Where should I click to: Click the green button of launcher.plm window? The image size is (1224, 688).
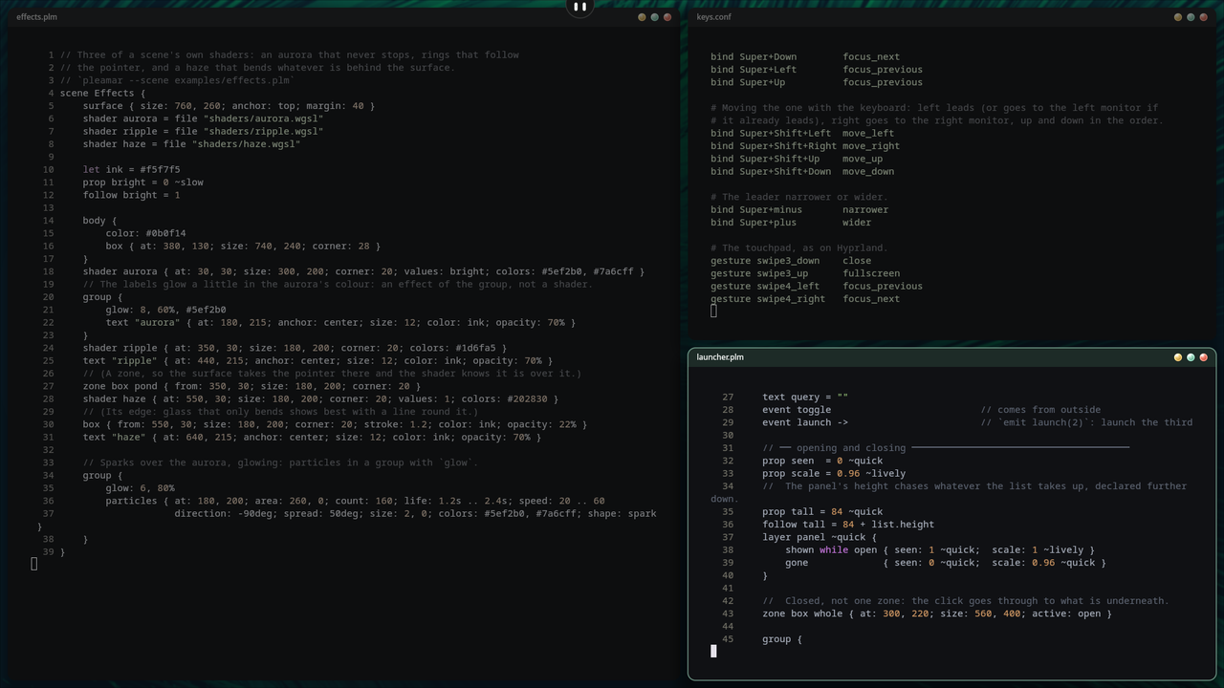(1191, 357)
